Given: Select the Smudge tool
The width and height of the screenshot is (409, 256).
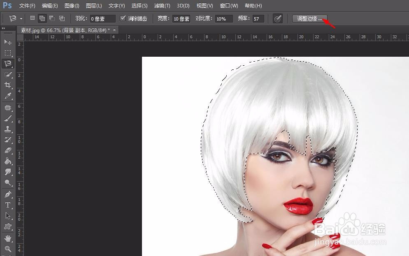Looking at the screenshot, I should [x=8, y=172].
